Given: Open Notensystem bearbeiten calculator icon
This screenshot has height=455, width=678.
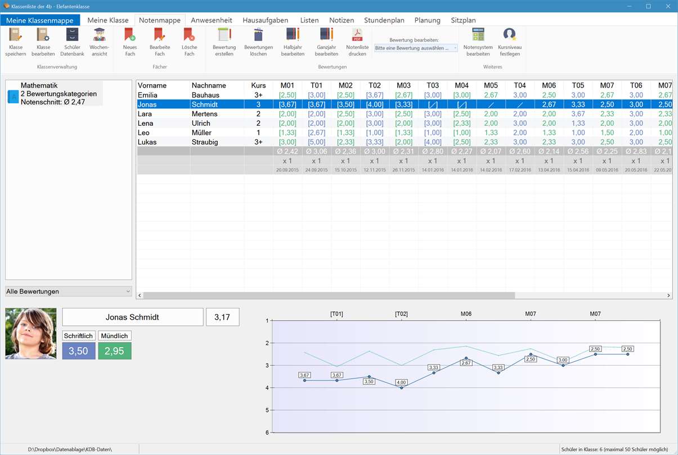Looking at the screenshot, I should tap(478, 35).
